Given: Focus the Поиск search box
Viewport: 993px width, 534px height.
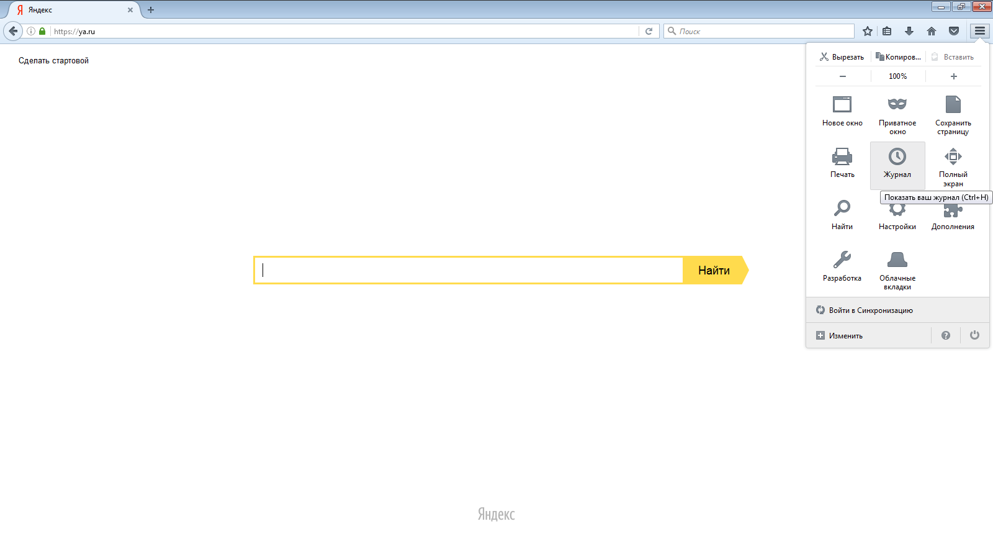Looking at the screenshot, I should click(759, 31).
